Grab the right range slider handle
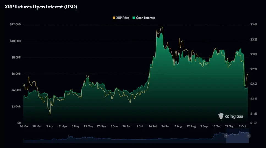Viewport: 266px width, 148px height. point(248,136)
